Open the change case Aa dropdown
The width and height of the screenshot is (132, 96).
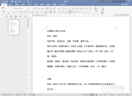[43, 8]
